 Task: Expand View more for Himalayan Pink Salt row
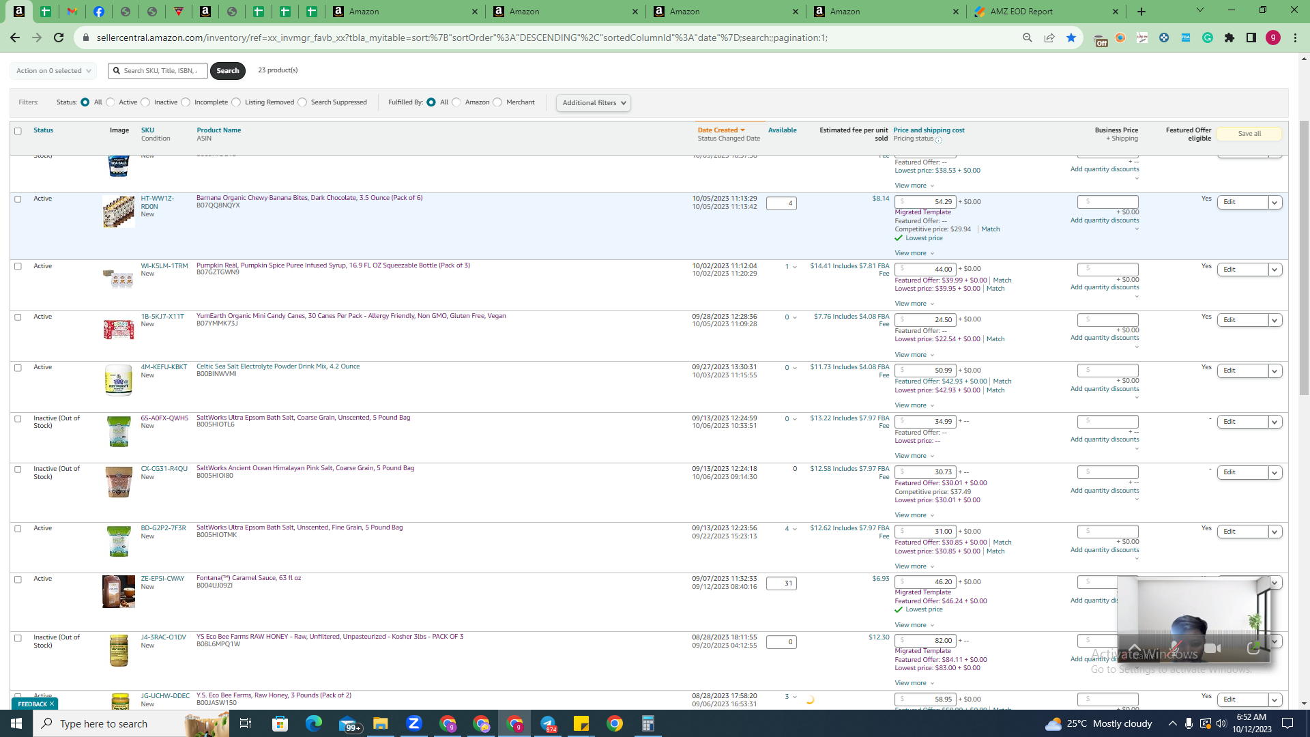tap(914, 515)
